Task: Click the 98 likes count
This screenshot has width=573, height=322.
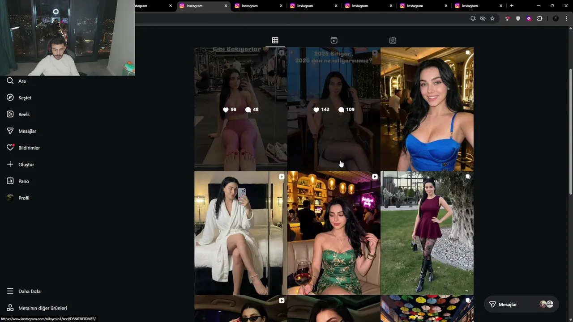Action: coord(230,110)
